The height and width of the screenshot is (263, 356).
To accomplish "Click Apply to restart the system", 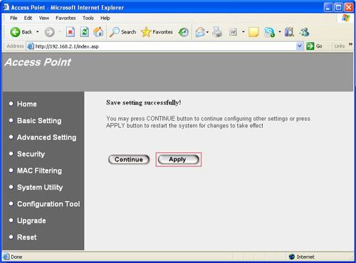I will (x=178, y=159).
